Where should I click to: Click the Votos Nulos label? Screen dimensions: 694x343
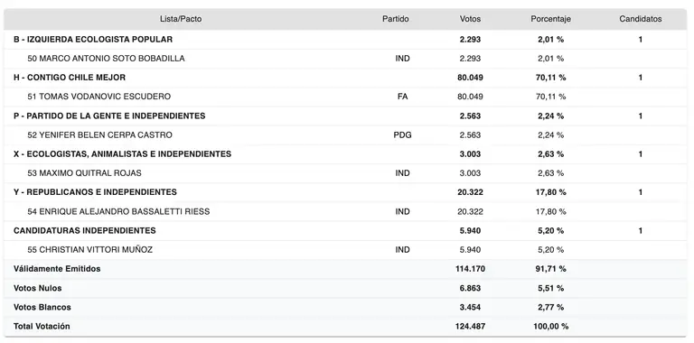pyautogui.click(x=38, y=288)
